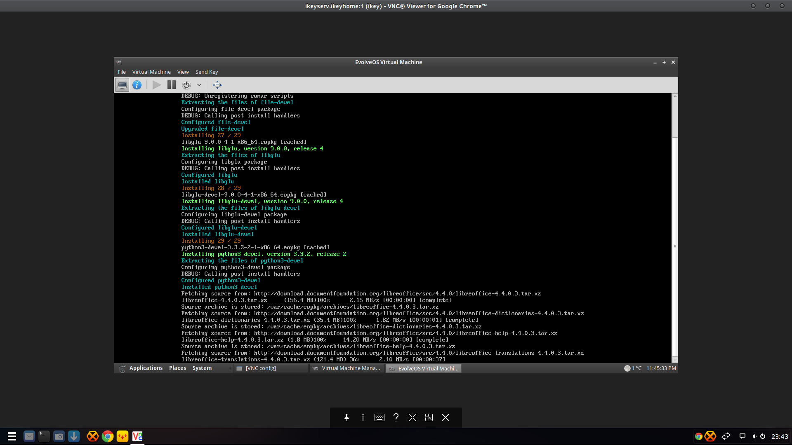Screen dimensions: 792x445
Task: Pause the virtual machine
Action: click(x=172, y=85)
